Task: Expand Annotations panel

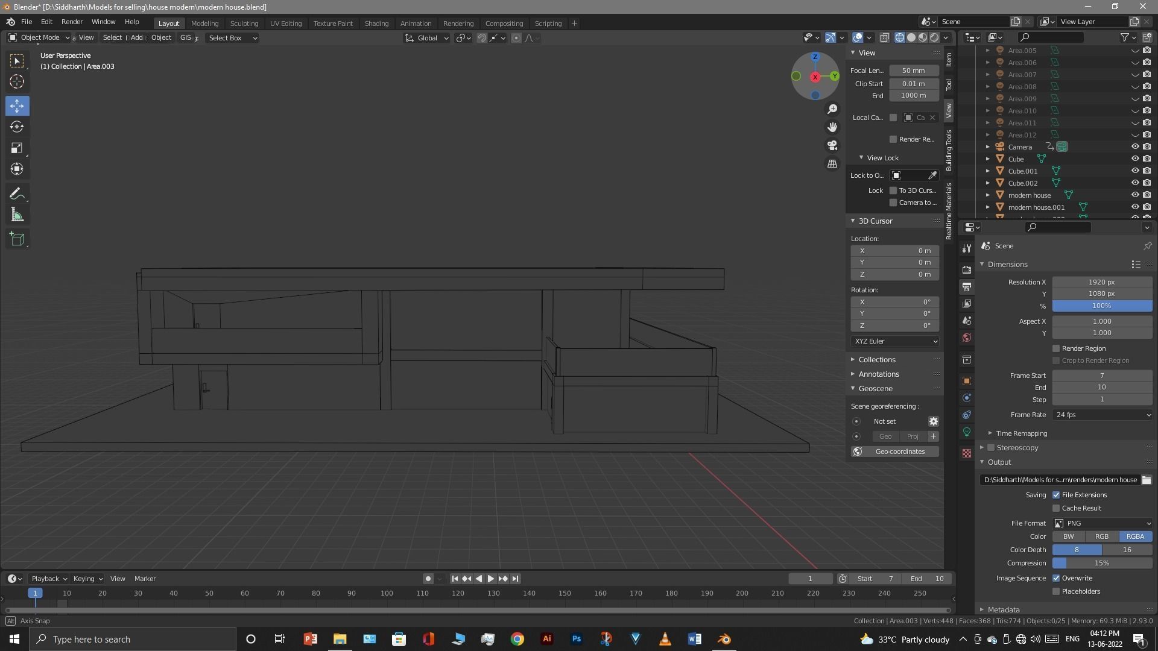Action: (x=879, y=374)
